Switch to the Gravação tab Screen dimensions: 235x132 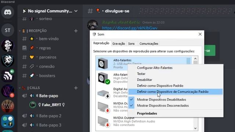tap(119, 44)
